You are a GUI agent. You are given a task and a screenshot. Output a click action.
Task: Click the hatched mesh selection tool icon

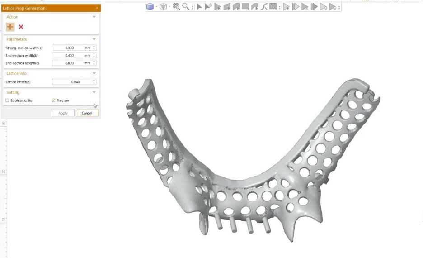(273, 7)
